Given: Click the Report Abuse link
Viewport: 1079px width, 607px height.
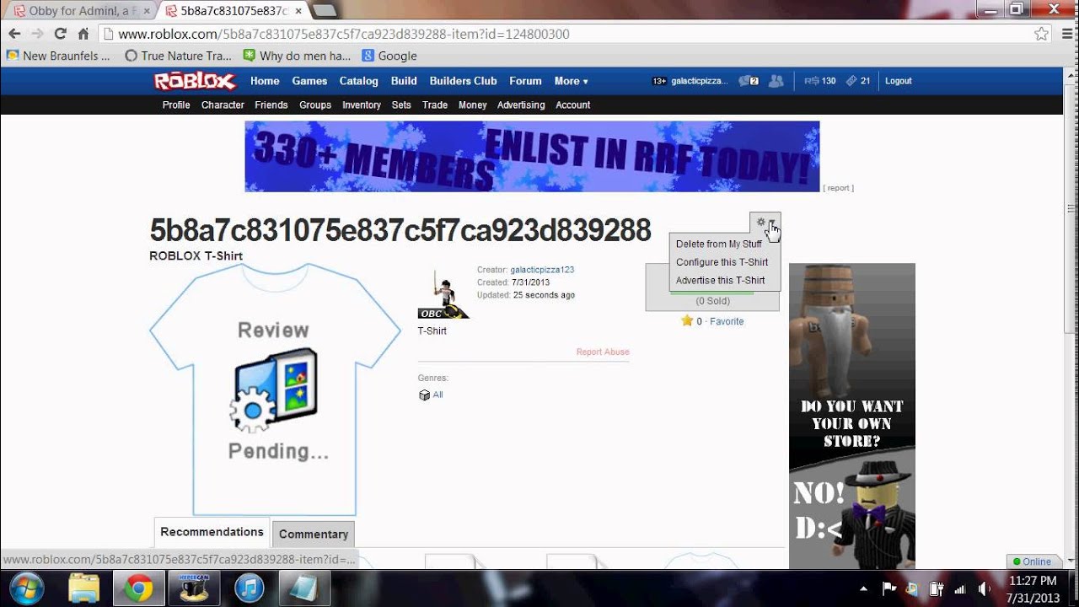Looking at the screenshot, I should click(x=603, y=352).
